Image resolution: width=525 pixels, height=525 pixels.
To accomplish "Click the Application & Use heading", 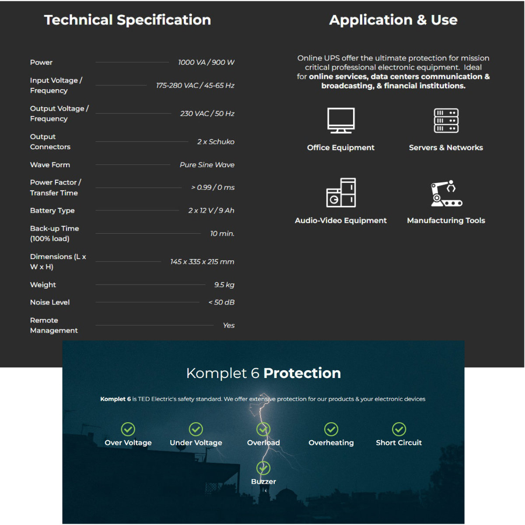I will [393, 20].
